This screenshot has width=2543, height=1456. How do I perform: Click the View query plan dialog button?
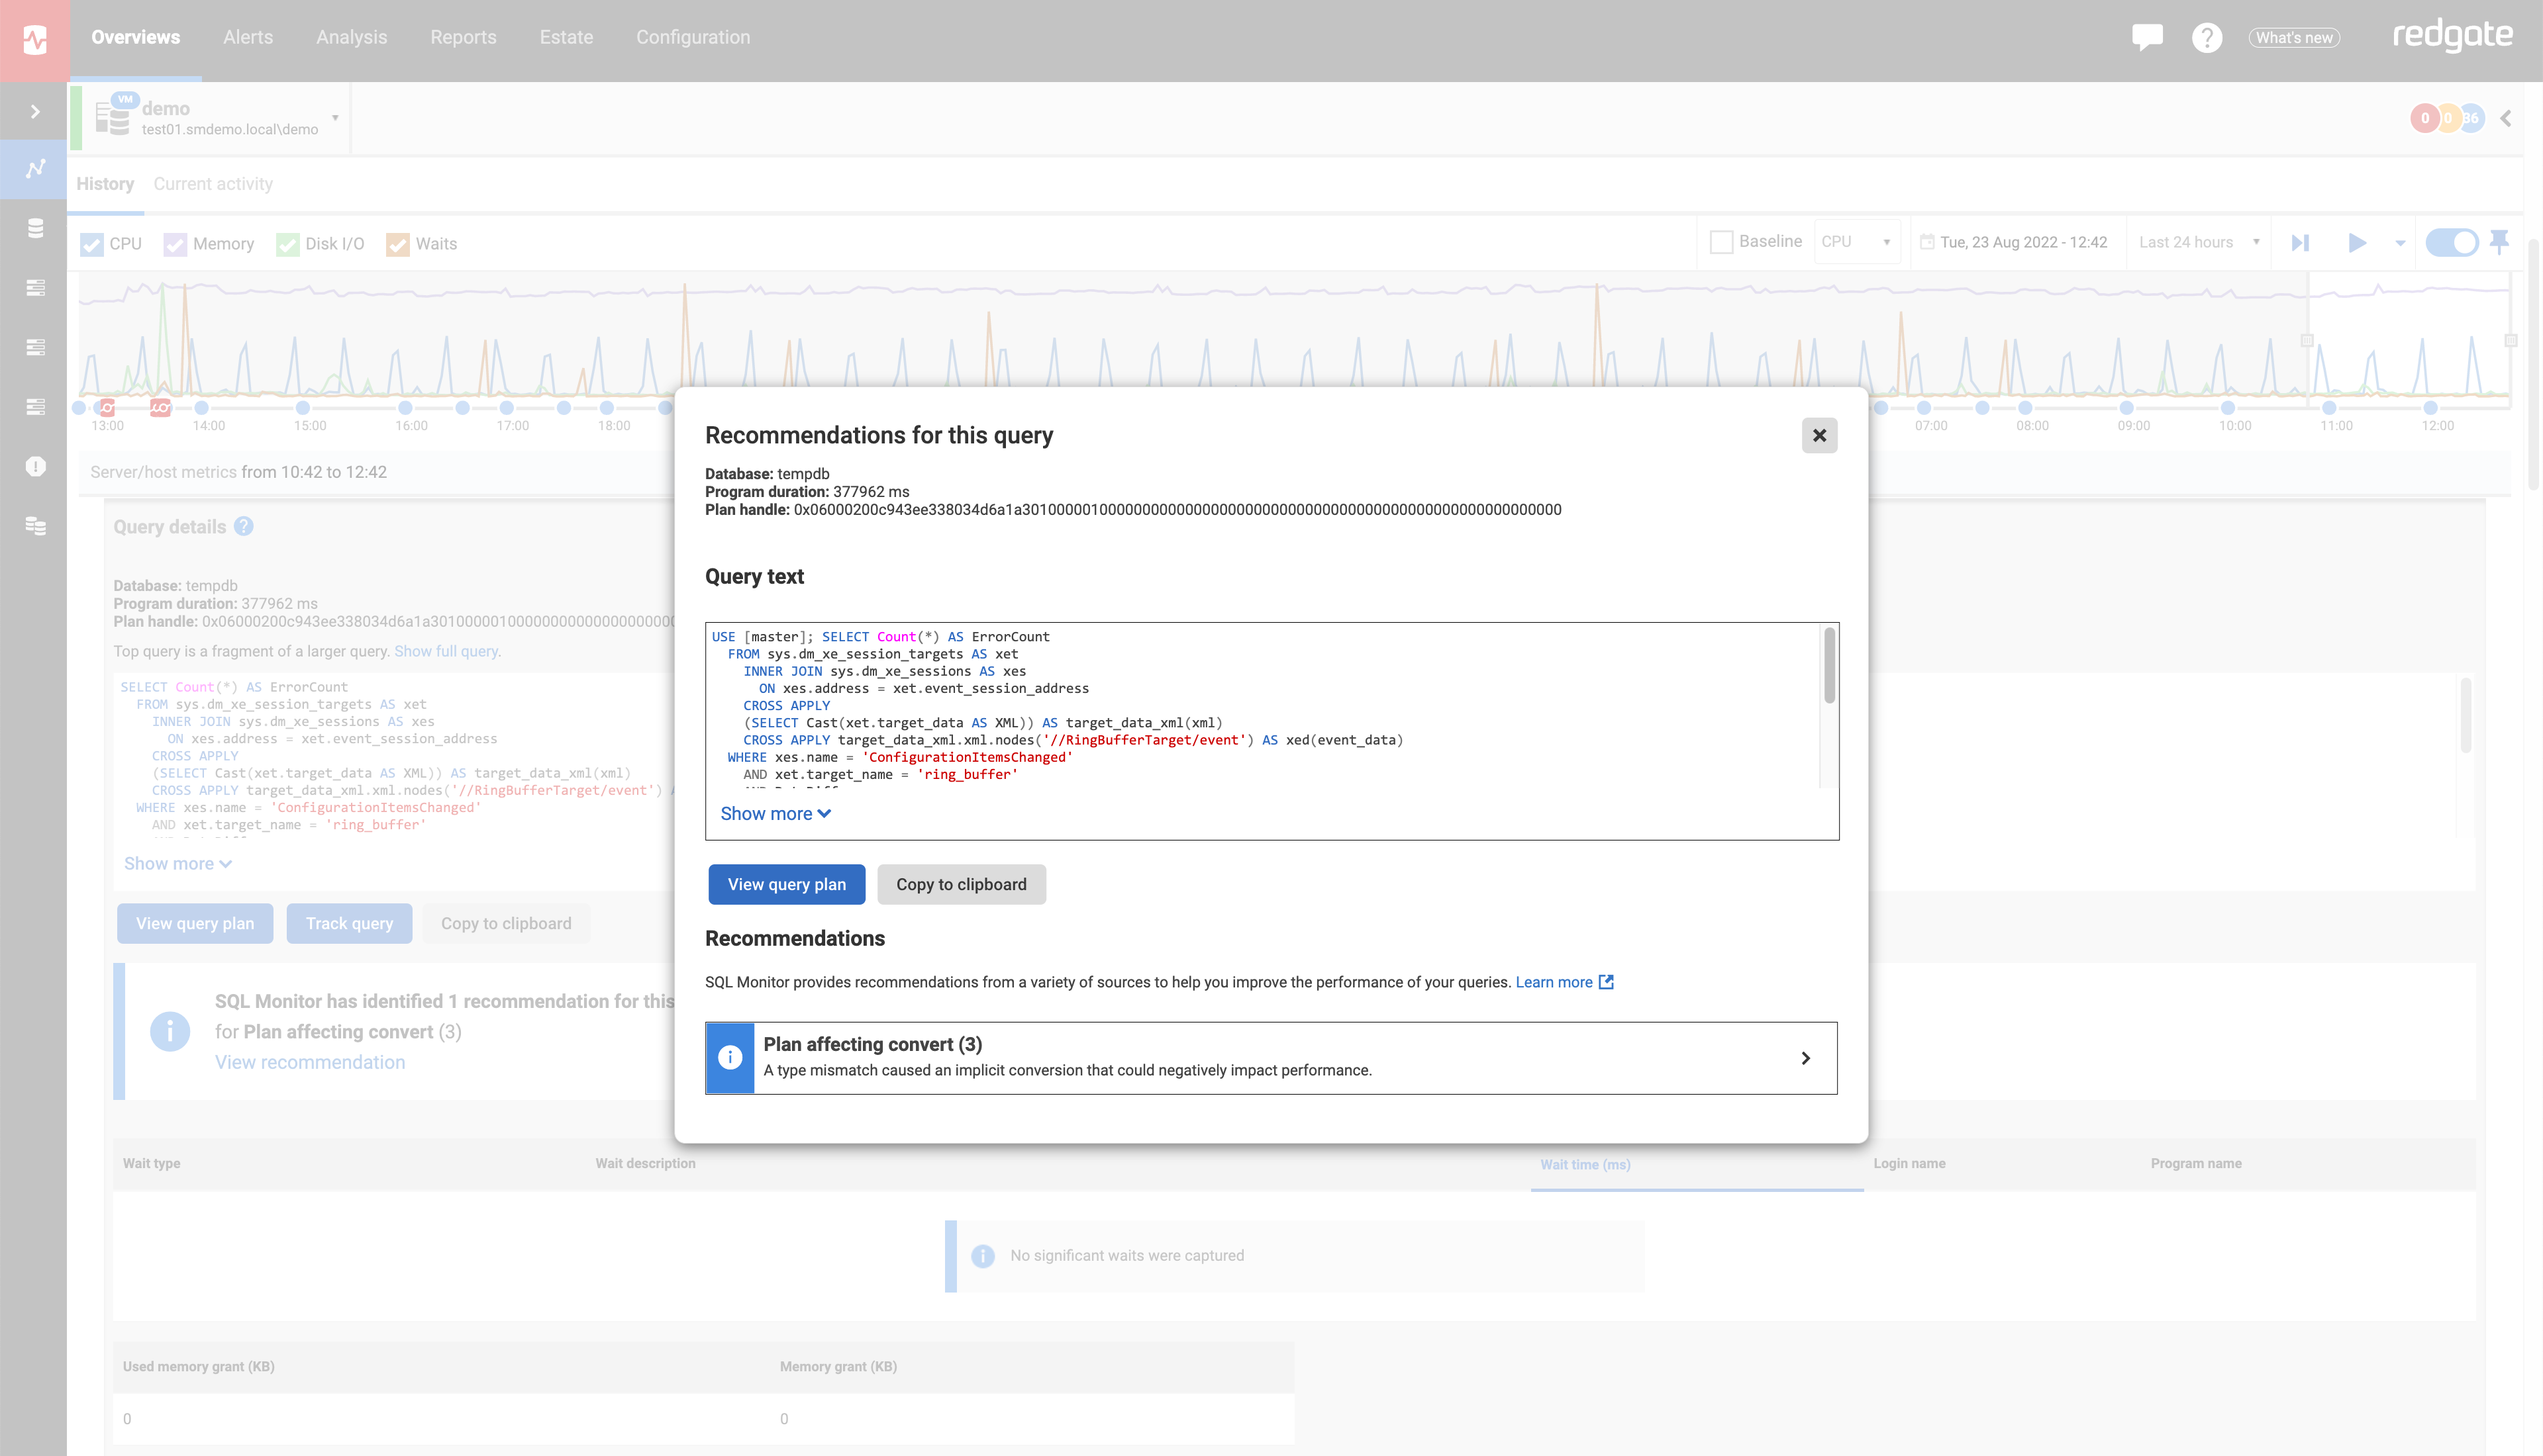(x=786, y=884)
